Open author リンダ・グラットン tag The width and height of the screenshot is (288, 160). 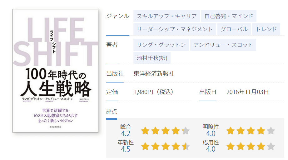coord(161,45)
